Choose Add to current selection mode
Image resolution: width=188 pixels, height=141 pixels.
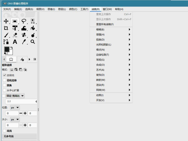[x=16, y=70]
